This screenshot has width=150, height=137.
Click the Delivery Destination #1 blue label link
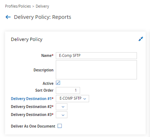click(32, 99)
